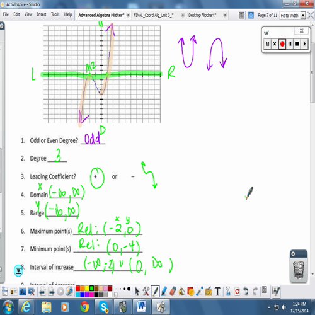
Task: Click the design mode icon in top bar
Action: (x=241, y=15)
